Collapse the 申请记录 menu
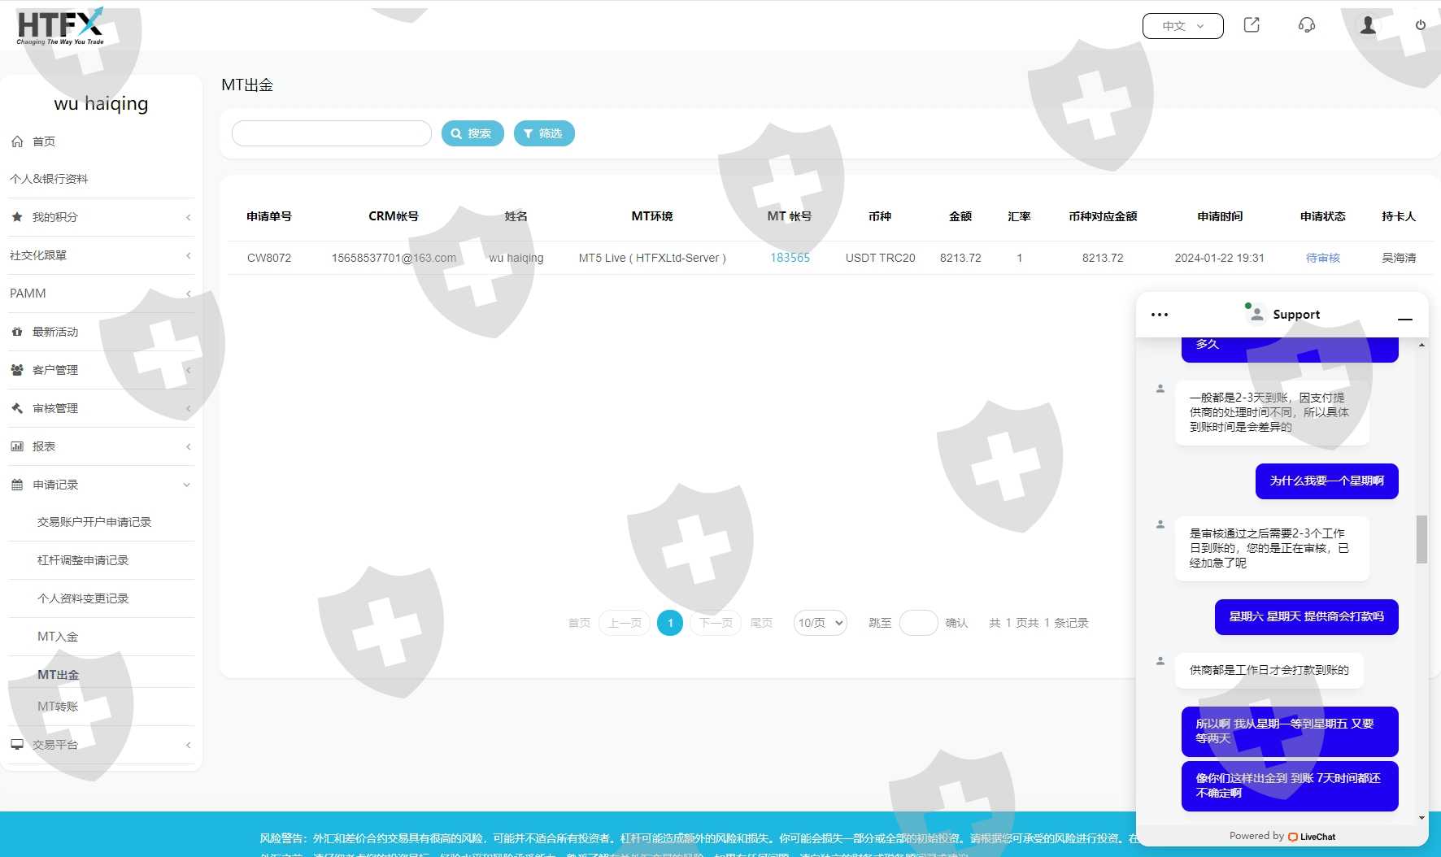 coord(187,485)
